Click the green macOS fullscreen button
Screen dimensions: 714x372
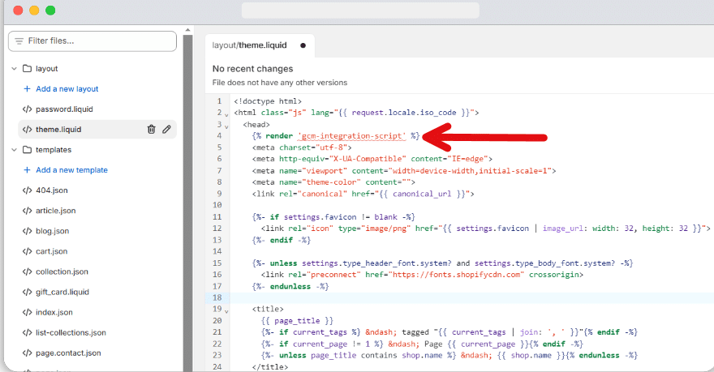point(50,10)
